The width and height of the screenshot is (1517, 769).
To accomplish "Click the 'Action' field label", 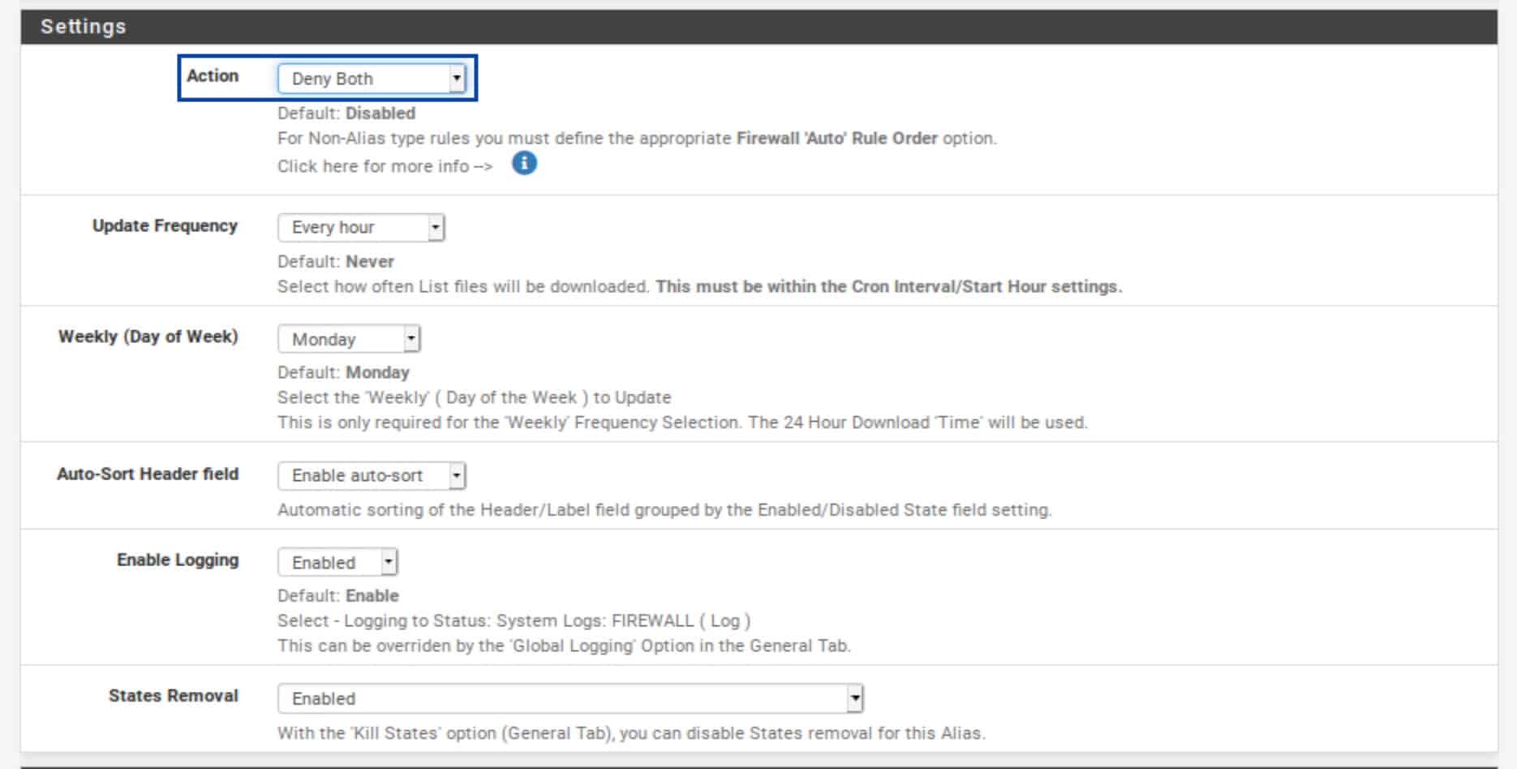I will pyautogui.click(x=213, y=75).
